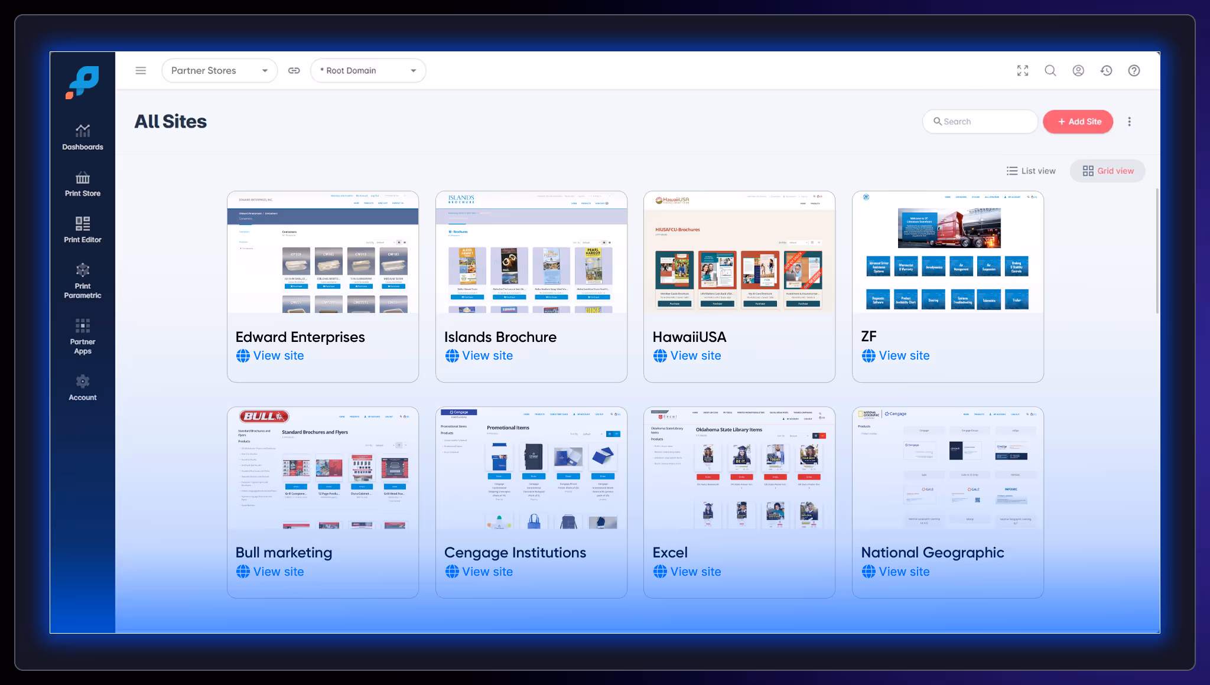Click the Add Site button
The width and height of the screenshot is (1210, 685).
coord(1078,122)
